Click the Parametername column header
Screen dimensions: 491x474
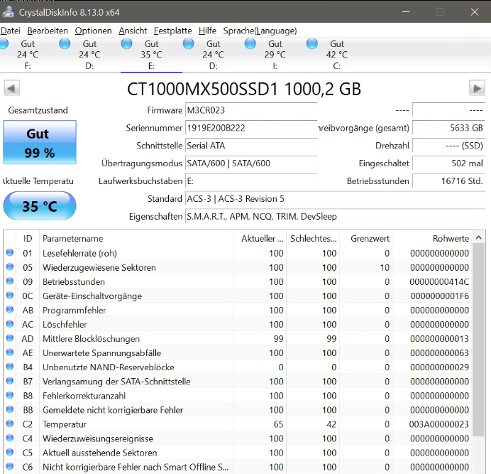pyautogui.click(x=136, y=238)
